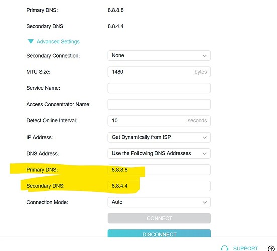The width and height of the screenshot is (277, 251).
Task: Click the chevron arrow in Connection Mode field
Action: (205, 202)
